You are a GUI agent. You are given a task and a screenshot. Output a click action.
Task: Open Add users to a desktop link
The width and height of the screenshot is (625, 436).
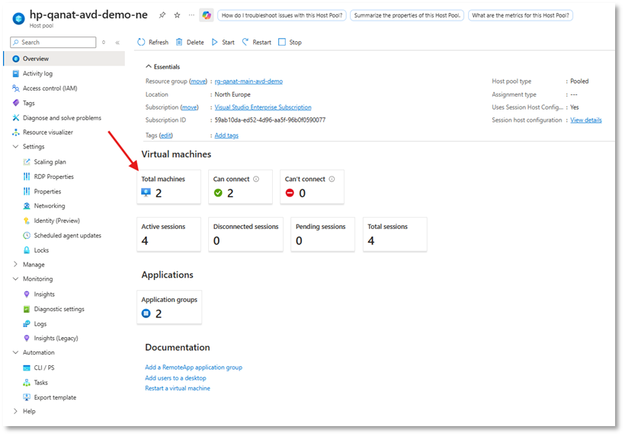[175, 378]
